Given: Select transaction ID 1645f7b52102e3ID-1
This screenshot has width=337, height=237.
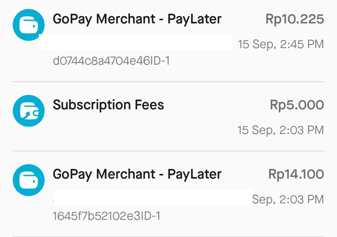Looking at the screenshot, I should click(x=107, y=216).
